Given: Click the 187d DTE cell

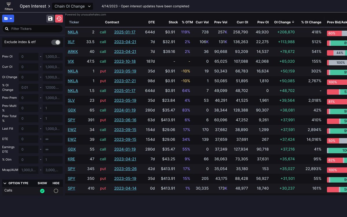Looking at the screenshot, I should [x=150, y=61].
